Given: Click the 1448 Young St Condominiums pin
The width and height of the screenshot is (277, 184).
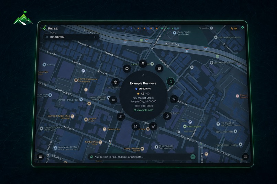Looking at the screenshot, I should [x=156, y=147].
